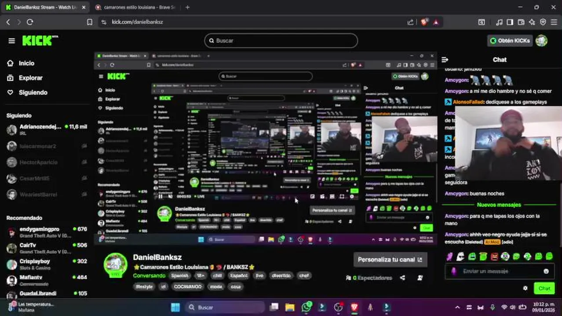
Task: Click the Brave Rewards triangle icon
Action: click(x=436, y=22)
